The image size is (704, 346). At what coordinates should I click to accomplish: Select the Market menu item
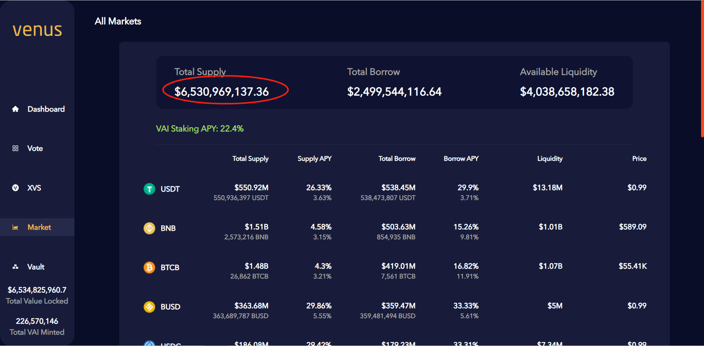(x=39, y=227)
